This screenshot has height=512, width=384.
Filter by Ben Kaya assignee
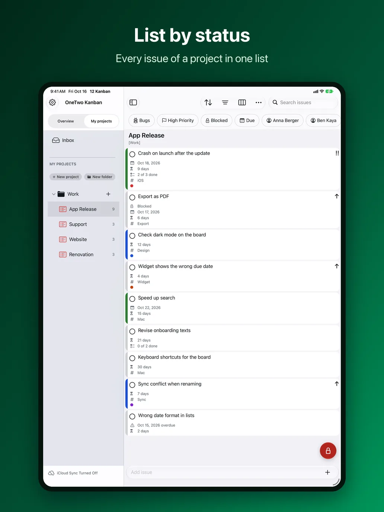coord(323,120)
